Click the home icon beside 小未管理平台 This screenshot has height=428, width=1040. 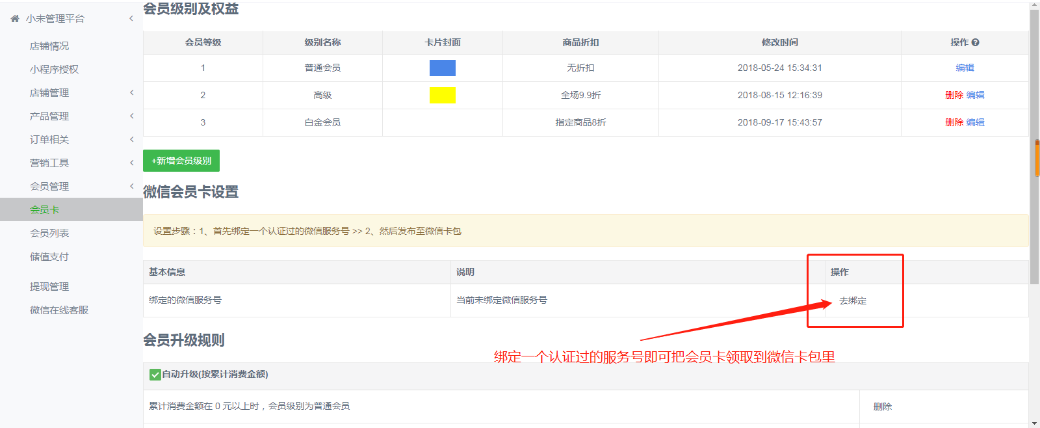pyautogui.click(x=15, y=19)
